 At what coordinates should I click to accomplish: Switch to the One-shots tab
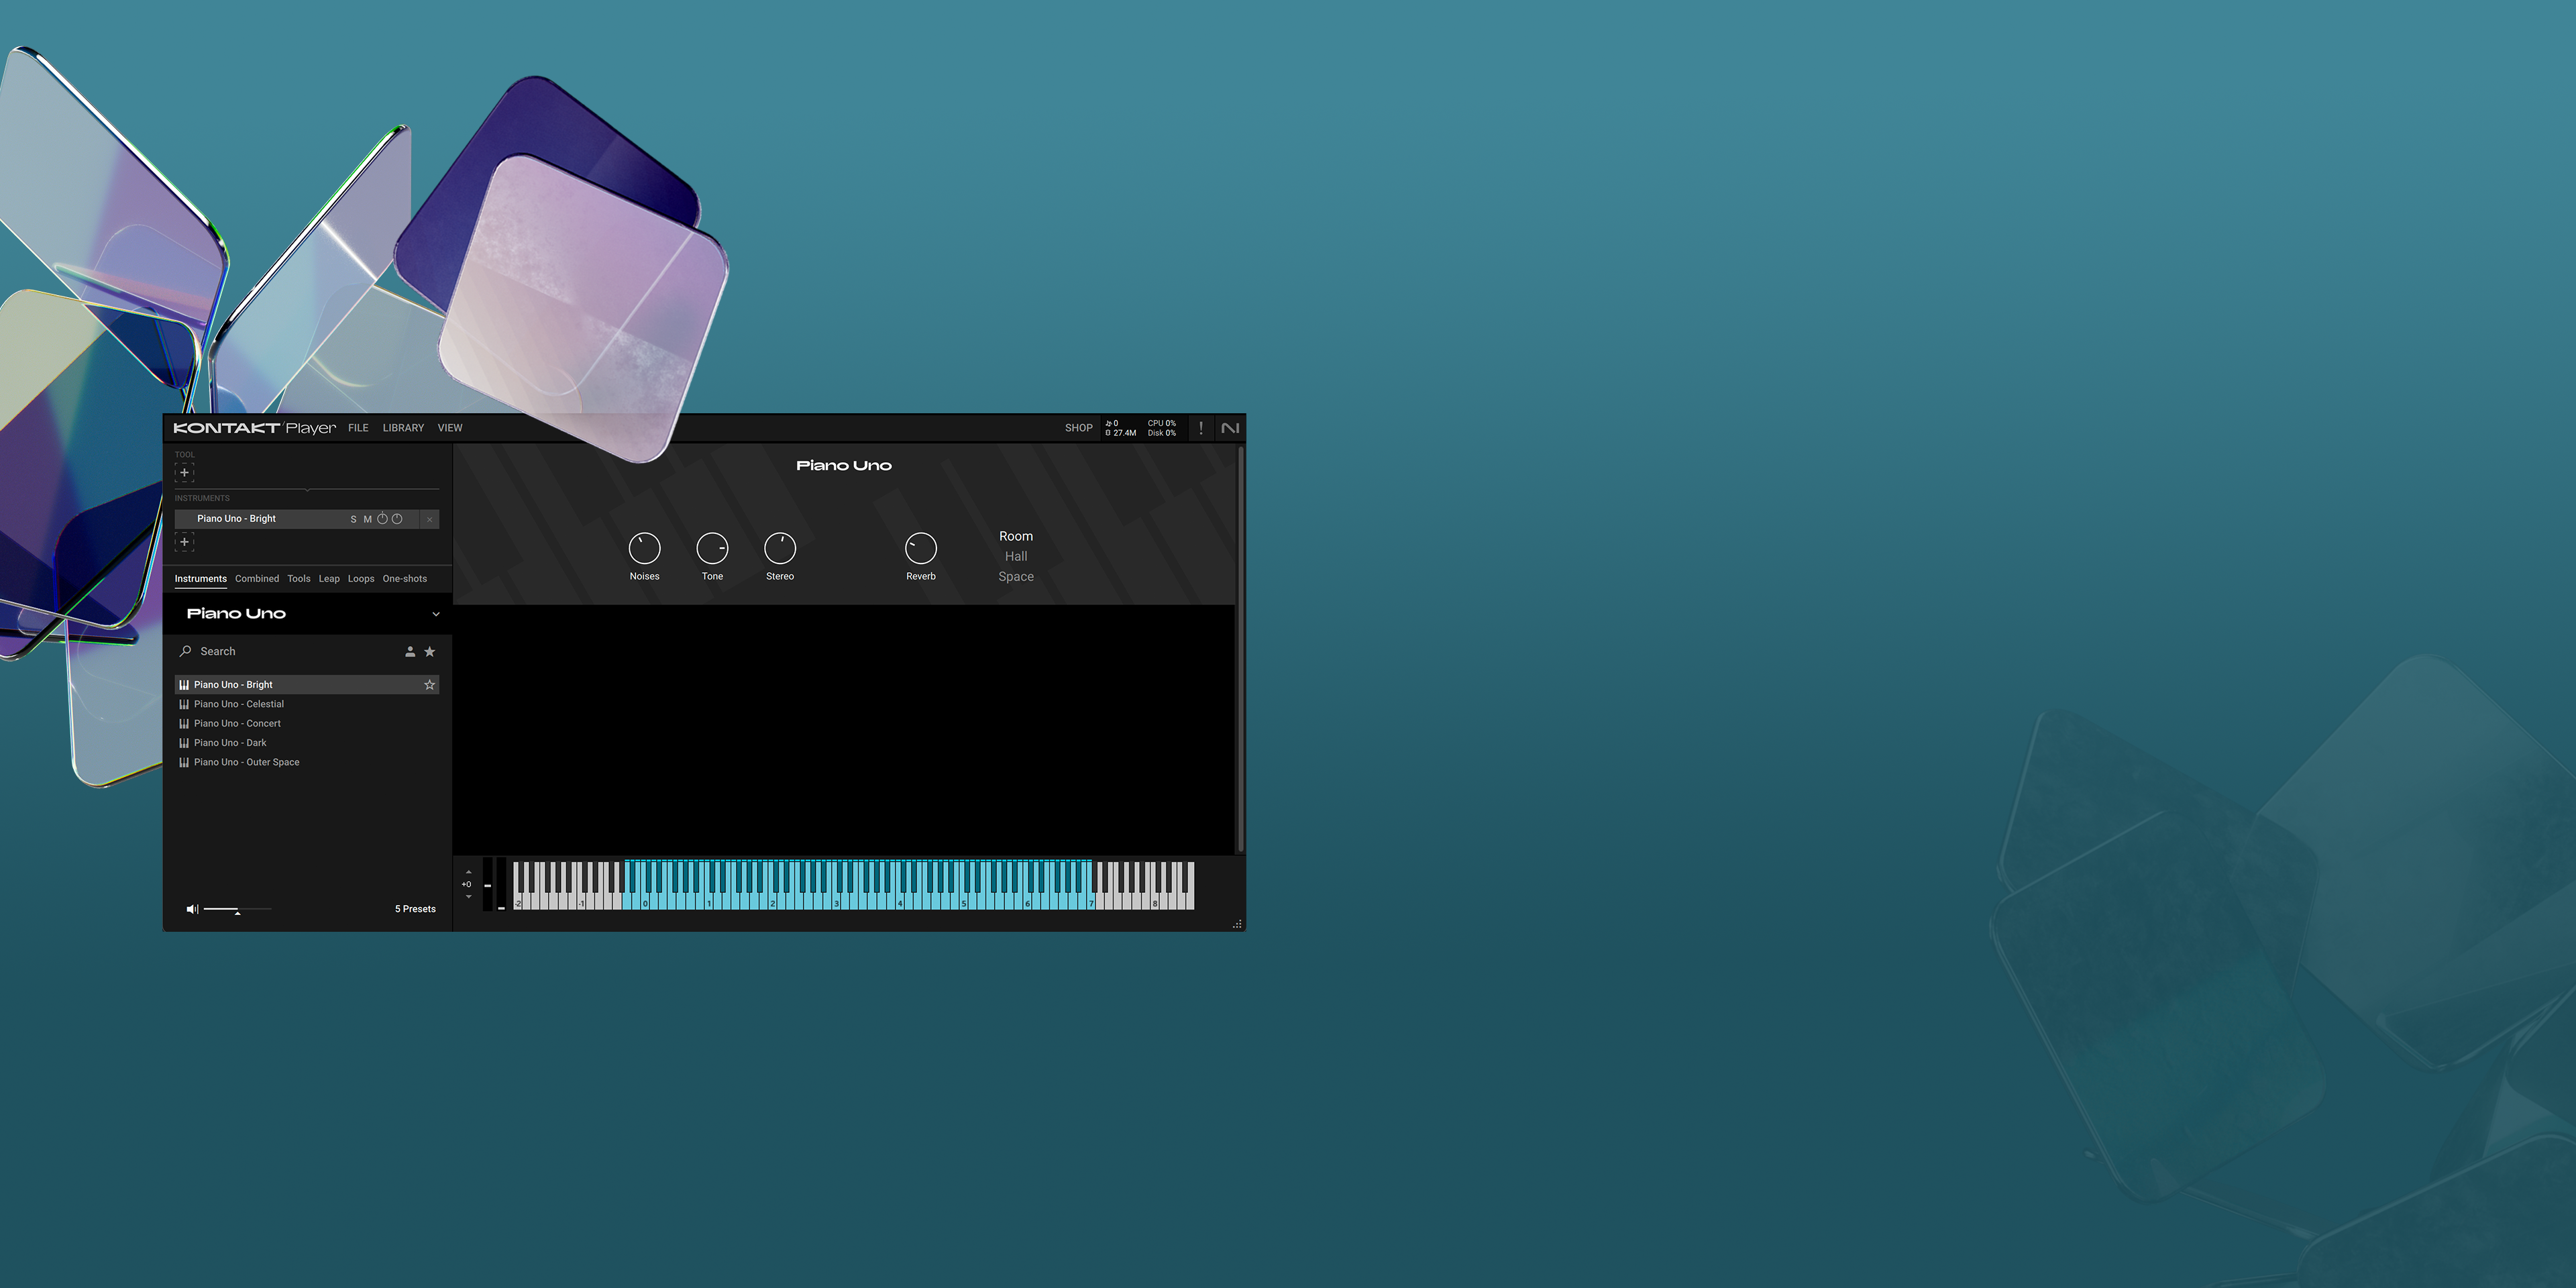click(x=405, y=579)
